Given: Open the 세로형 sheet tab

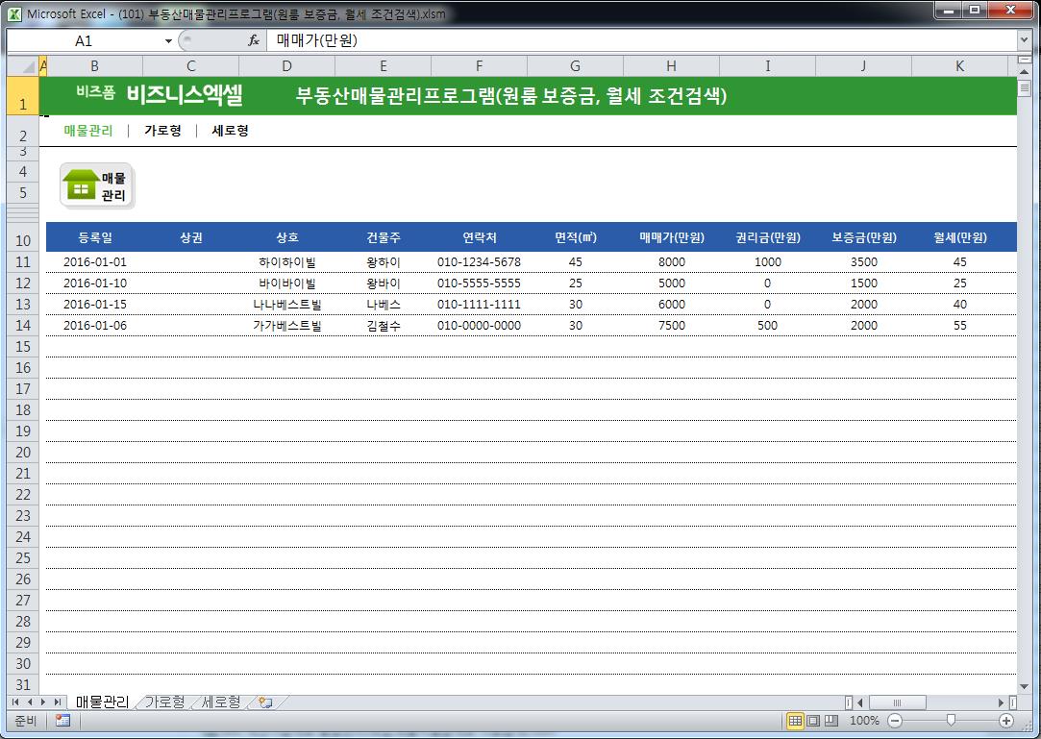Looking at the screenshot, I should pos(221,702).
